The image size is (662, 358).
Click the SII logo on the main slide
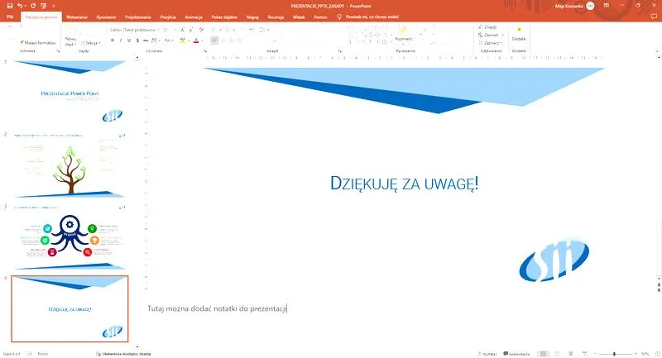click(x=554, y=260)
